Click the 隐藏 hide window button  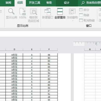pyautogui.click(x=84, y=15)
